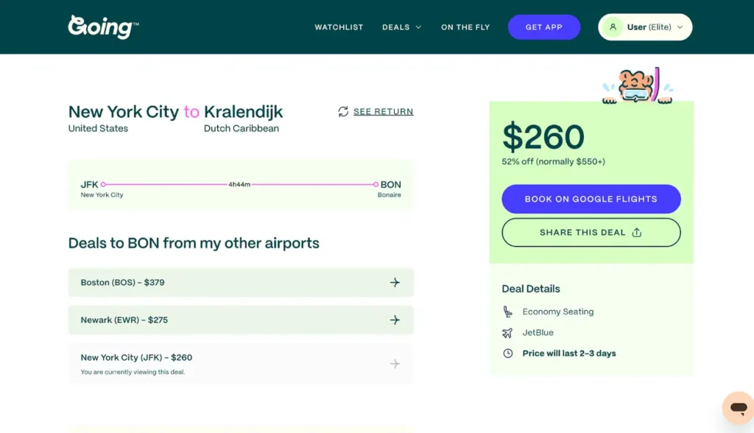Select the airplane icon on Boston deal row
The width and height of the screenshot is (754, 433).
[x=395, y=282]
